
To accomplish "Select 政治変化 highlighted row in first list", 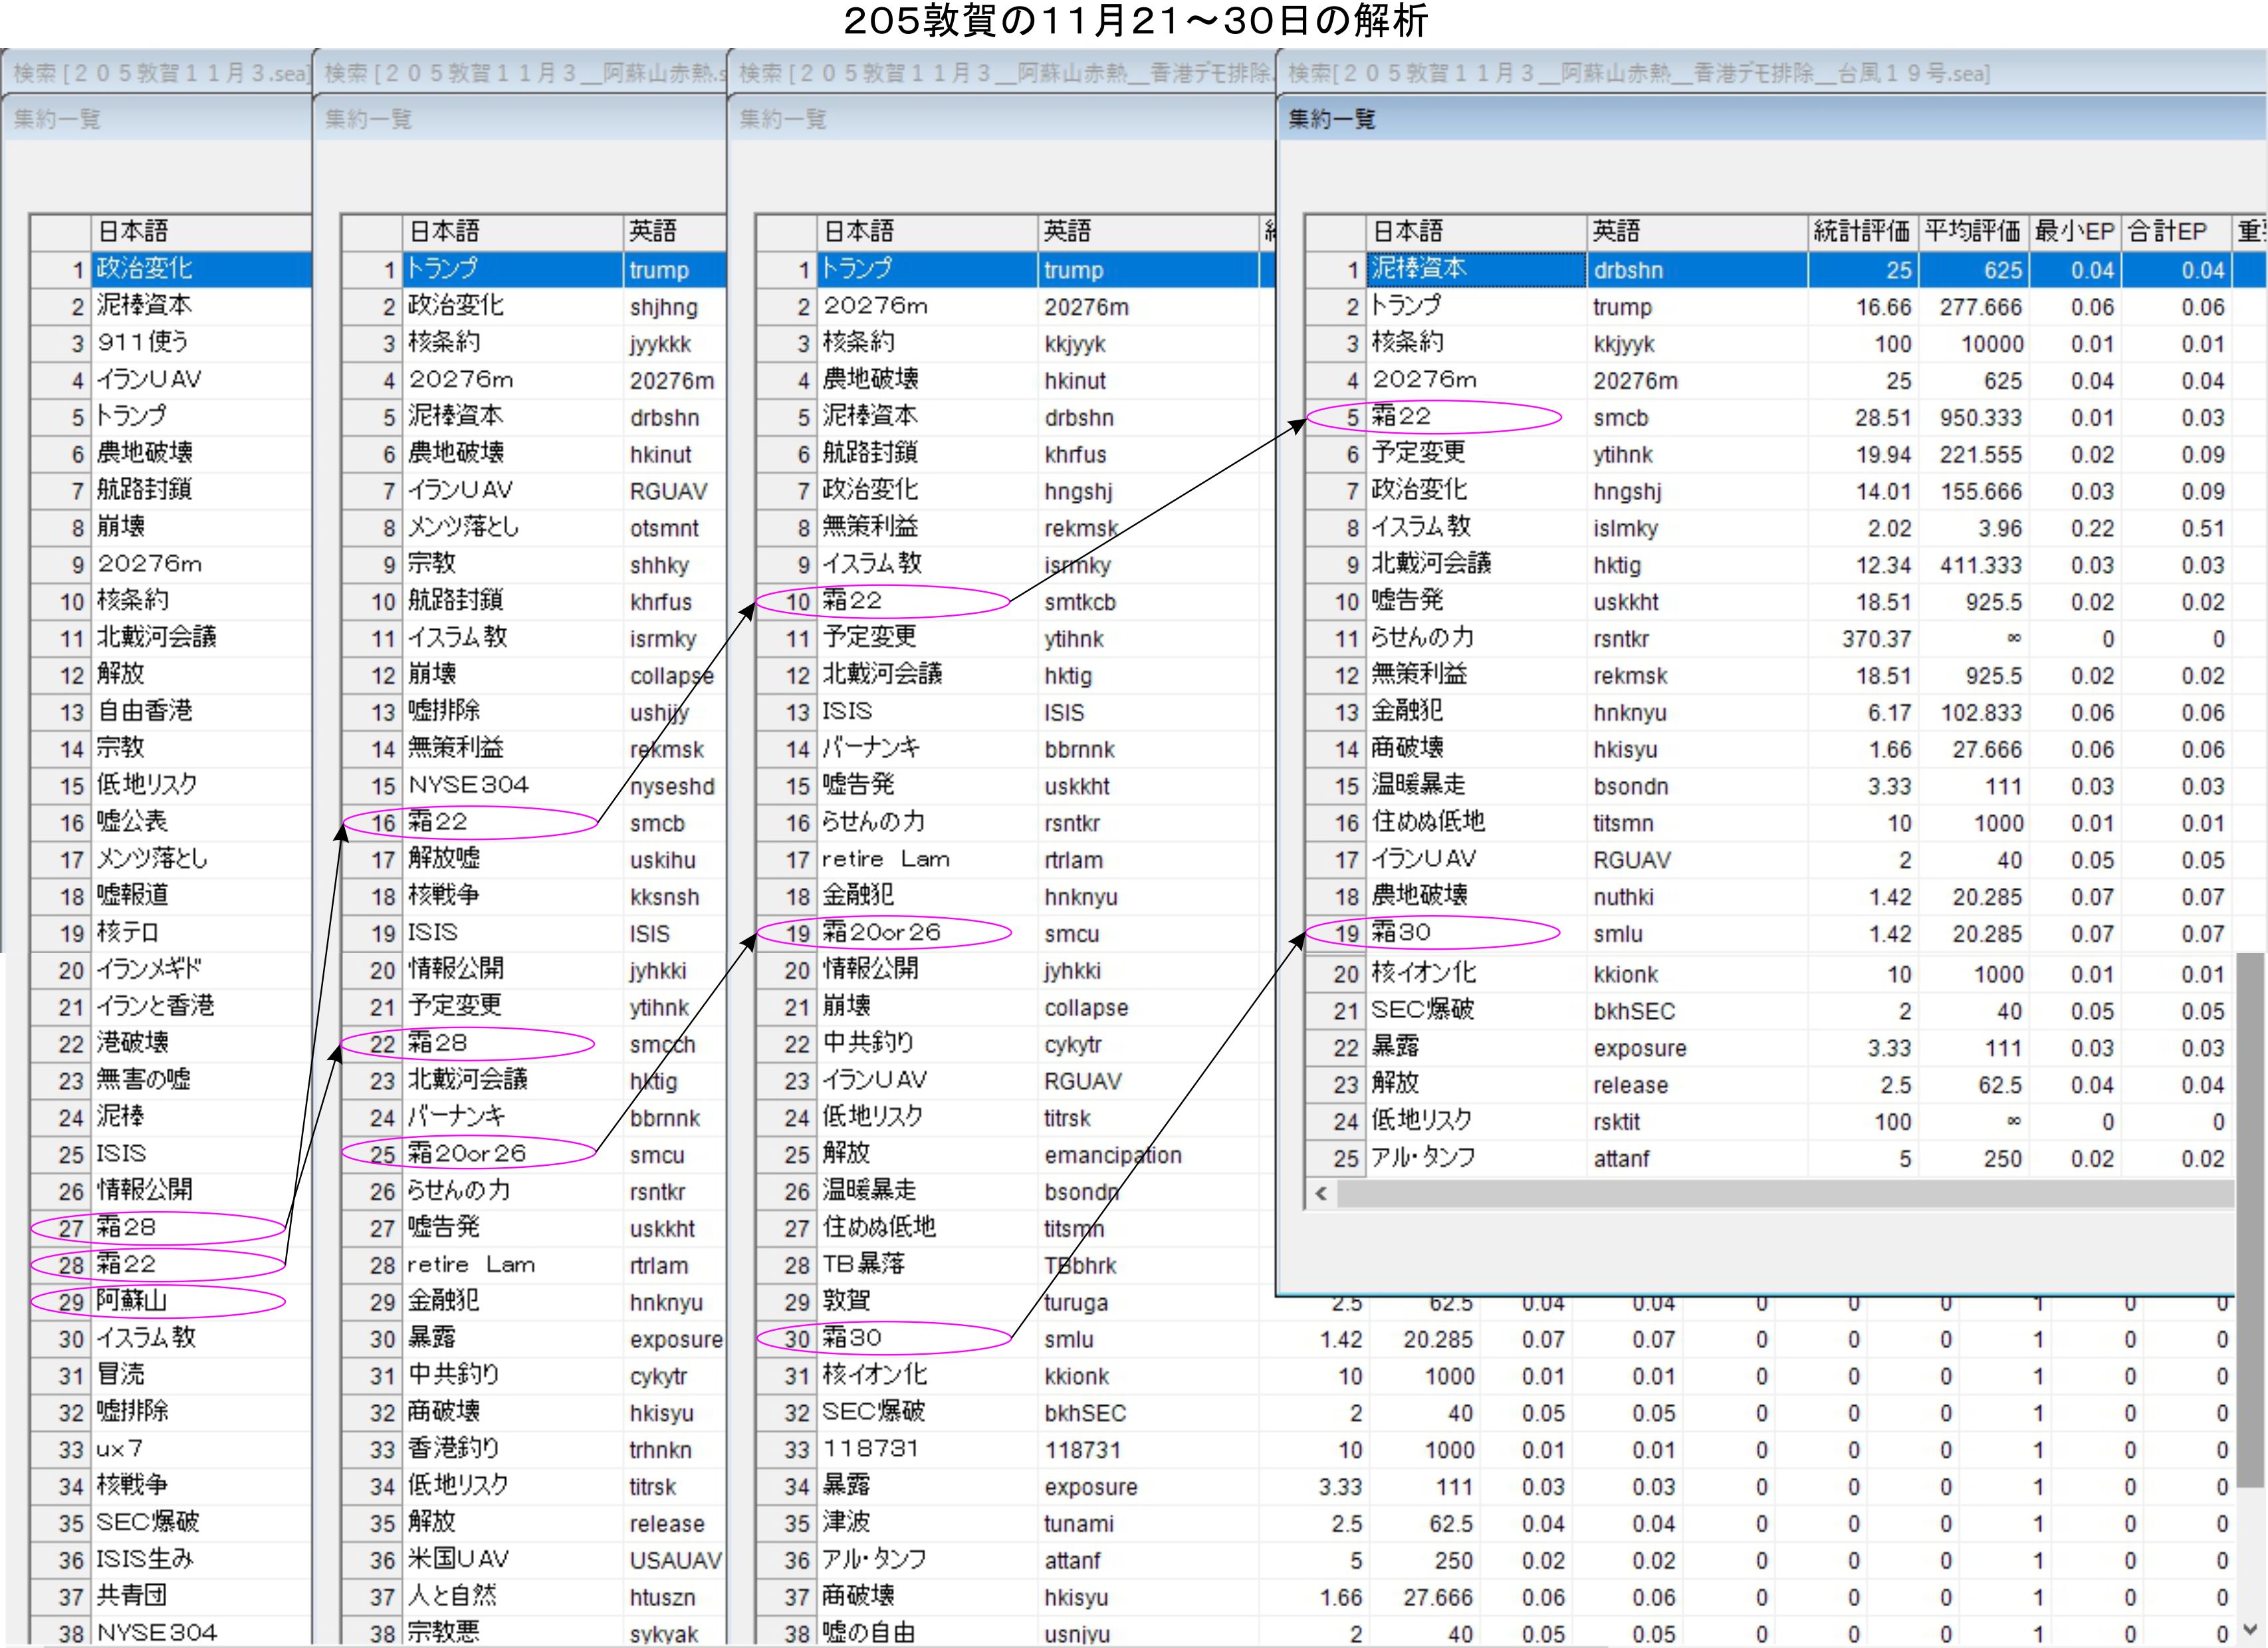I will 145,269.
